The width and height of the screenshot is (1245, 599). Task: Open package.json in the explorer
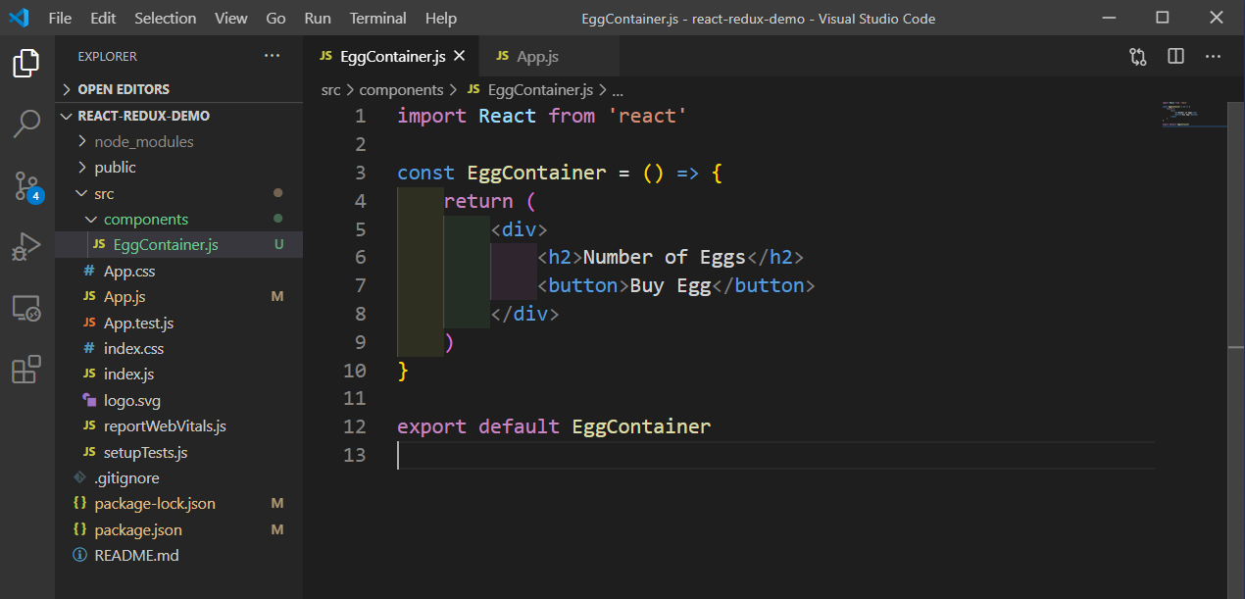178,530
